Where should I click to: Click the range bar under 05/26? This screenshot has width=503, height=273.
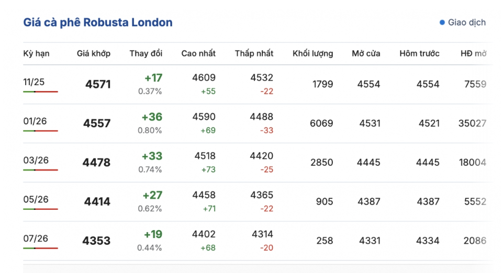tap(40, 209)
